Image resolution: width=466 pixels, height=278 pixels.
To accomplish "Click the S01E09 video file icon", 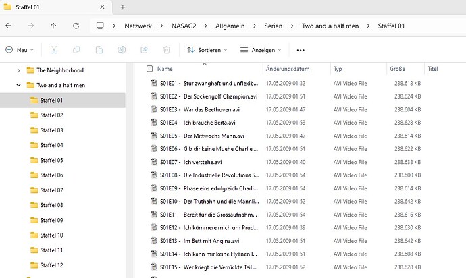I will pyautogui.click(x=154, y=188).
